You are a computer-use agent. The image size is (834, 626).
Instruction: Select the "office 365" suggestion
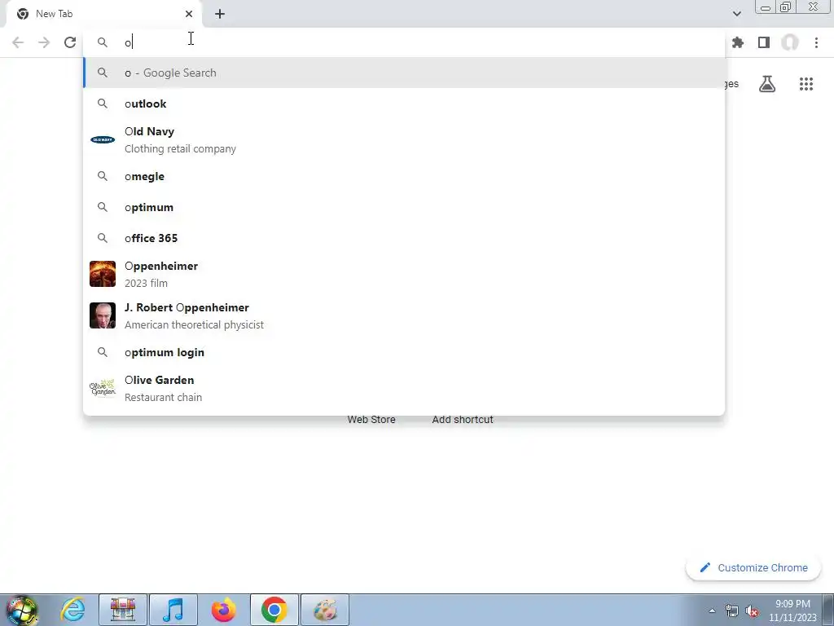point(404,238)
